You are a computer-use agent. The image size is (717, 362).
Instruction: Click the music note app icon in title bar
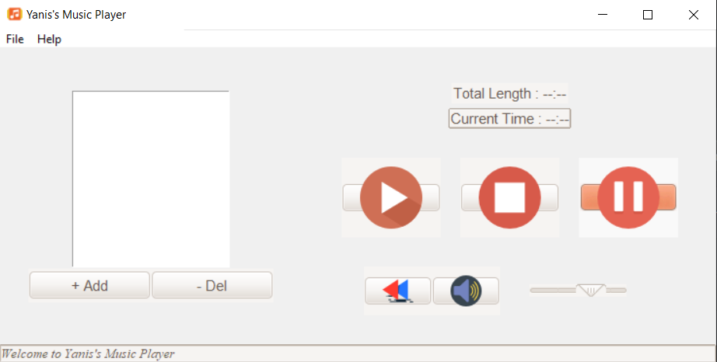pyautogui.click(x=15, y=14)
